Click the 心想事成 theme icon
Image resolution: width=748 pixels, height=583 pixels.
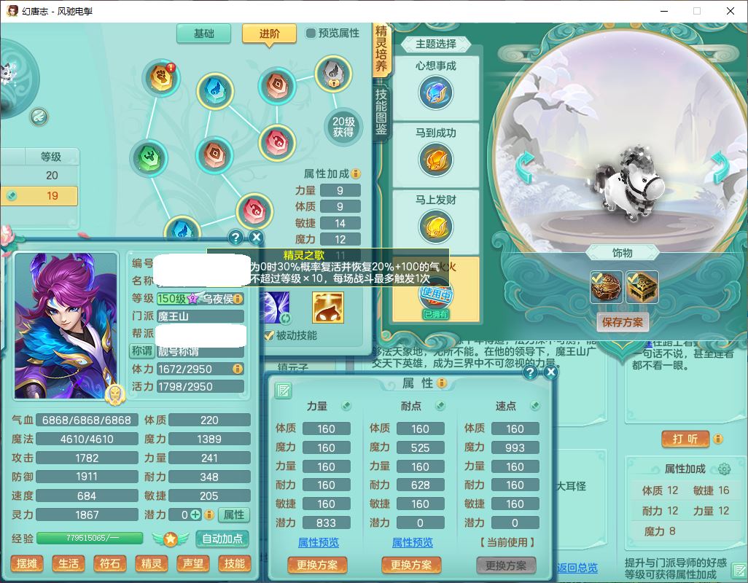(x=435, y=93)
